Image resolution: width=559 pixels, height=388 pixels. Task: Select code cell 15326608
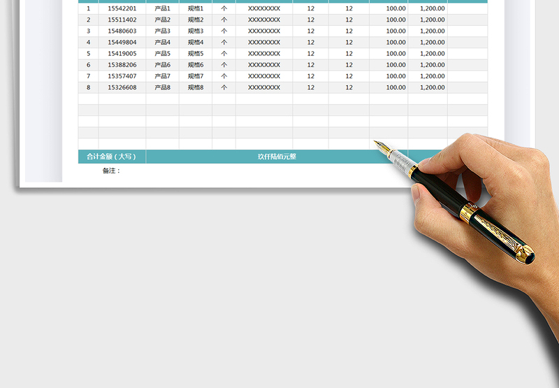pyautogui.click(x=122, y=87)
